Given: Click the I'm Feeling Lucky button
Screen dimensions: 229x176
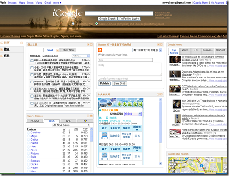Looking at the screenshot, I should [129, 19].
